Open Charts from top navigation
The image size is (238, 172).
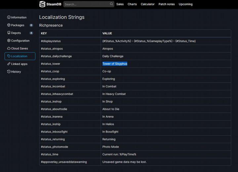tap(132, 4)
